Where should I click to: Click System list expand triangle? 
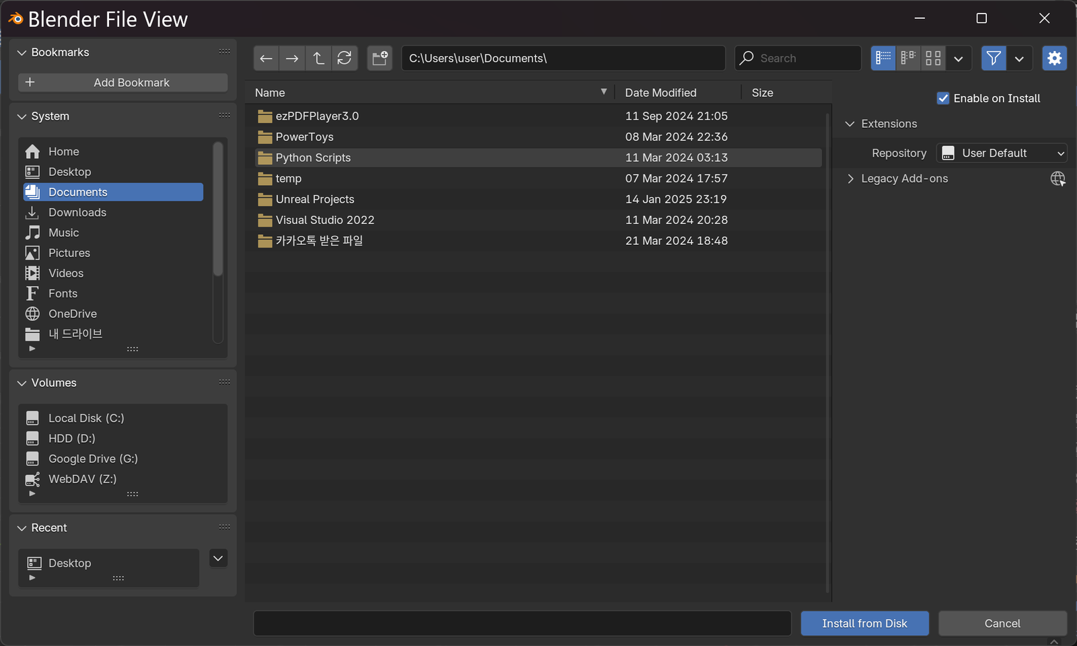[x=32, y=349]
